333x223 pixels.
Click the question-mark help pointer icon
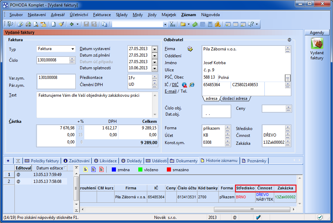point(251,24)
